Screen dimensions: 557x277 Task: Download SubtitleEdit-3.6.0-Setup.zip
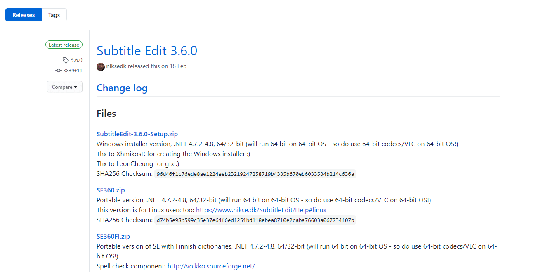coord(137,134)
